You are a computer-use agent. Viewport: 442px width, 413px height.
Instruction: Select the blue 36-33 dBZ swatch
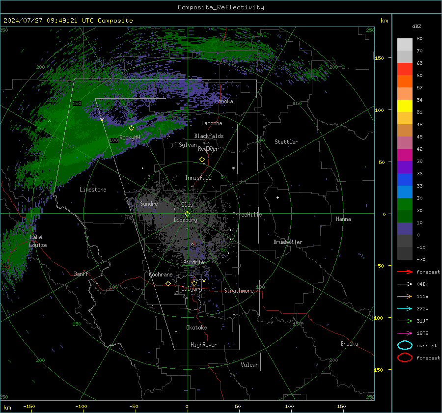point(405,179)
